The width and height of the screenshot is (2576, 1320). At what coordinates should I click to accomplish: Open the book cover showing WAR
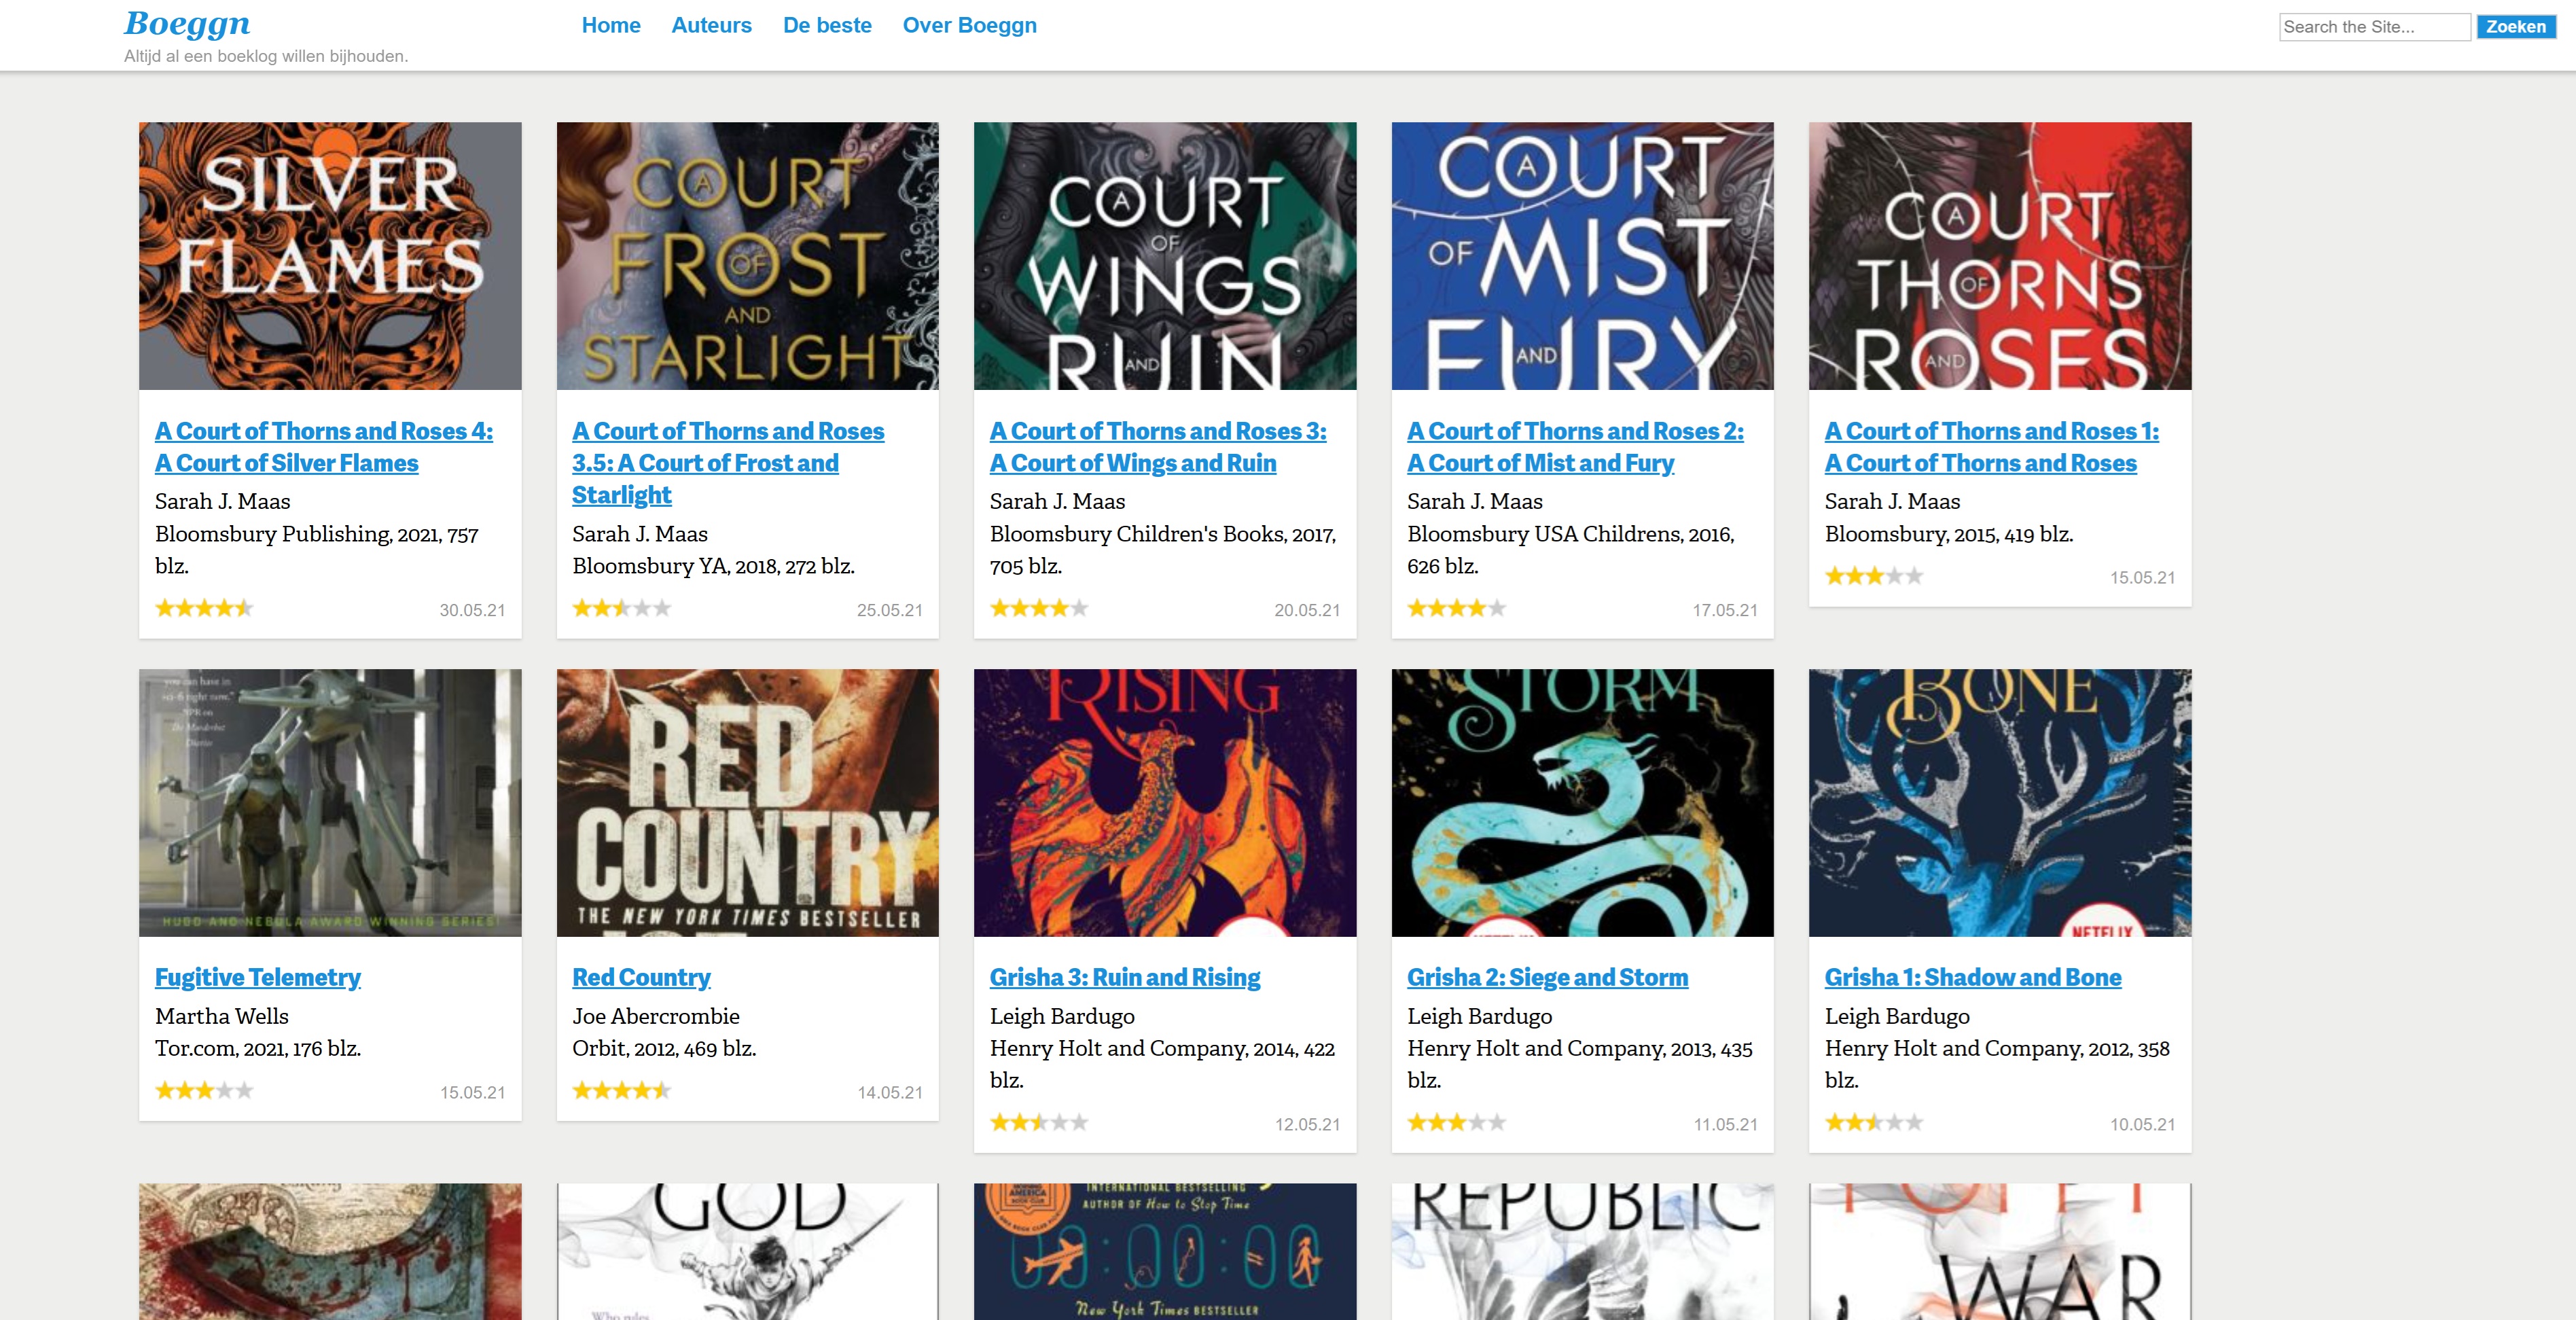(2000, 1252)
